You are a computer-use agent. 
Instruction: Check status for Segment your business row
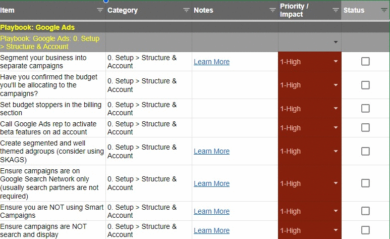pyautogui.click(x=365, y=61)
